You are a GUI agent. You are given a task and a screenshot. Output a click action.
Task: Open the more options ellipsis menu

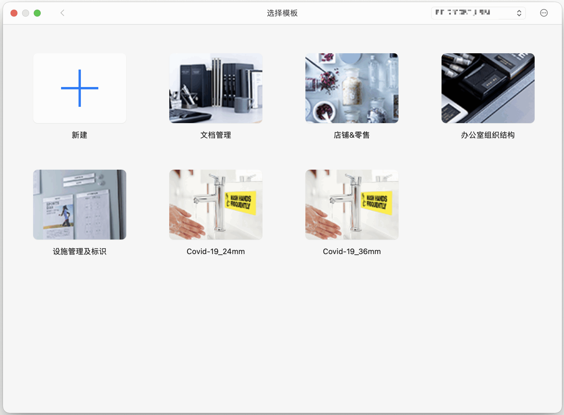point(544,13)
